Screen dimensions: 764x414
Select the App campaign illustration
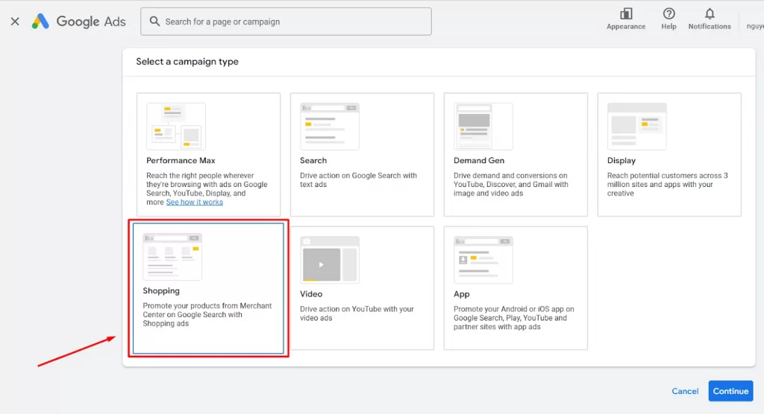coord(483,260)
